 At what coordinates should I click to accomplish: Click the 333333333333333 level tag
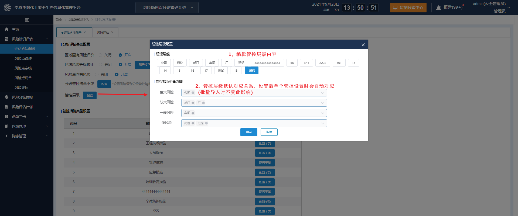267,63
